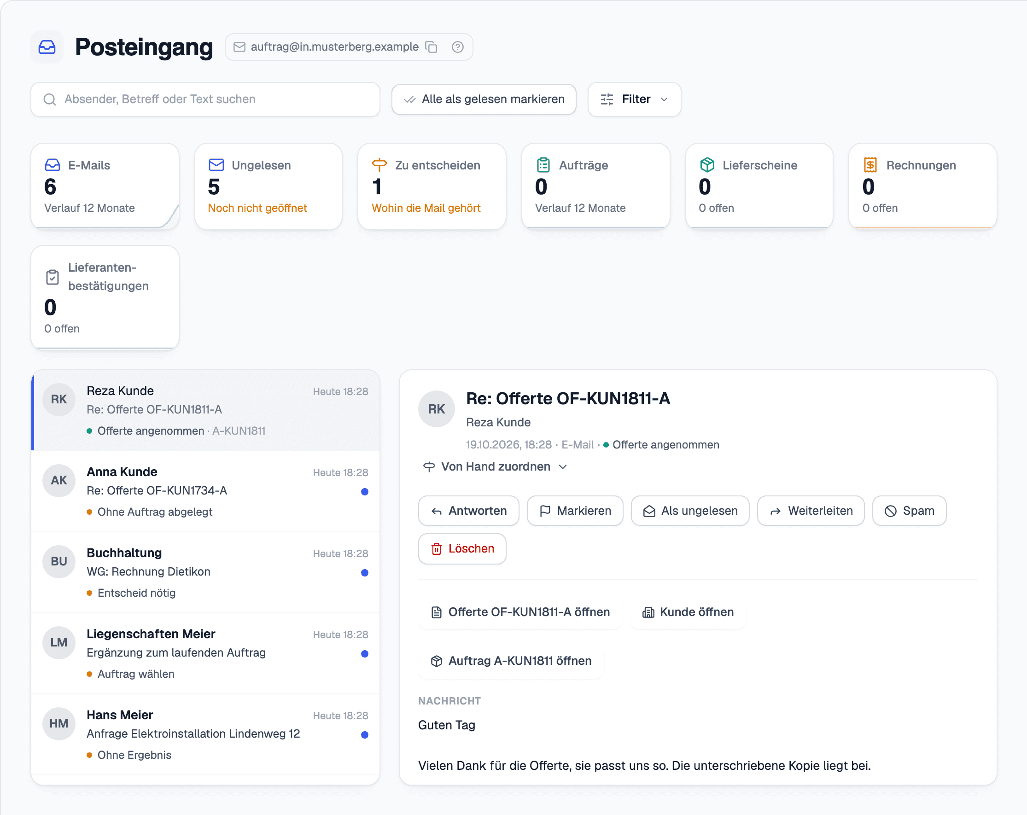
Task: Click 'Ergänzung zum laufenden Auftrag' subject
Action: click(176, 652)
